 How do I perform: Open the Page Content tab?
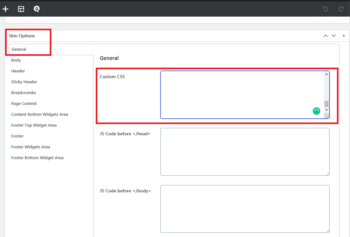pos(24,104)
